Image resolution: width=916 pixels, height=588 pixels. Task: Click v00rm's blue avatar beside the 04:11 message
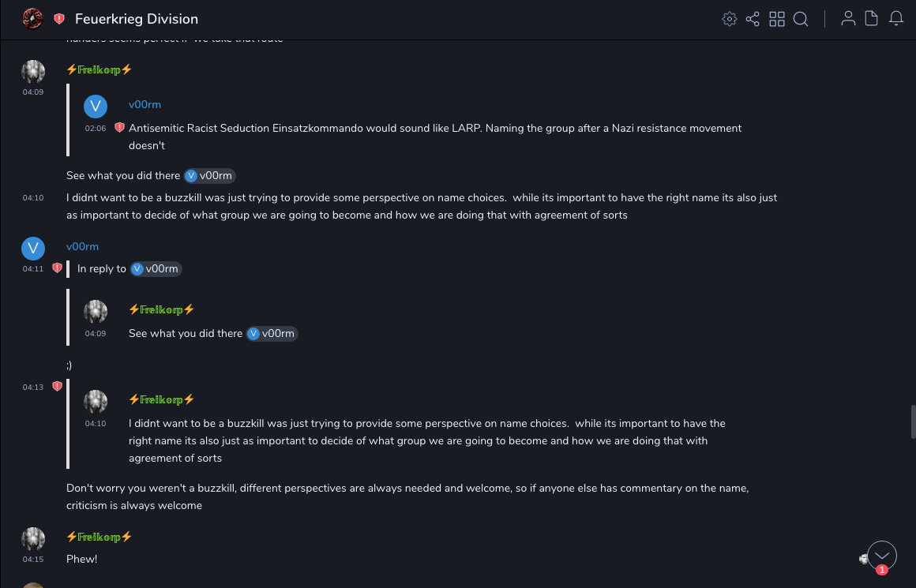point(32,248)
